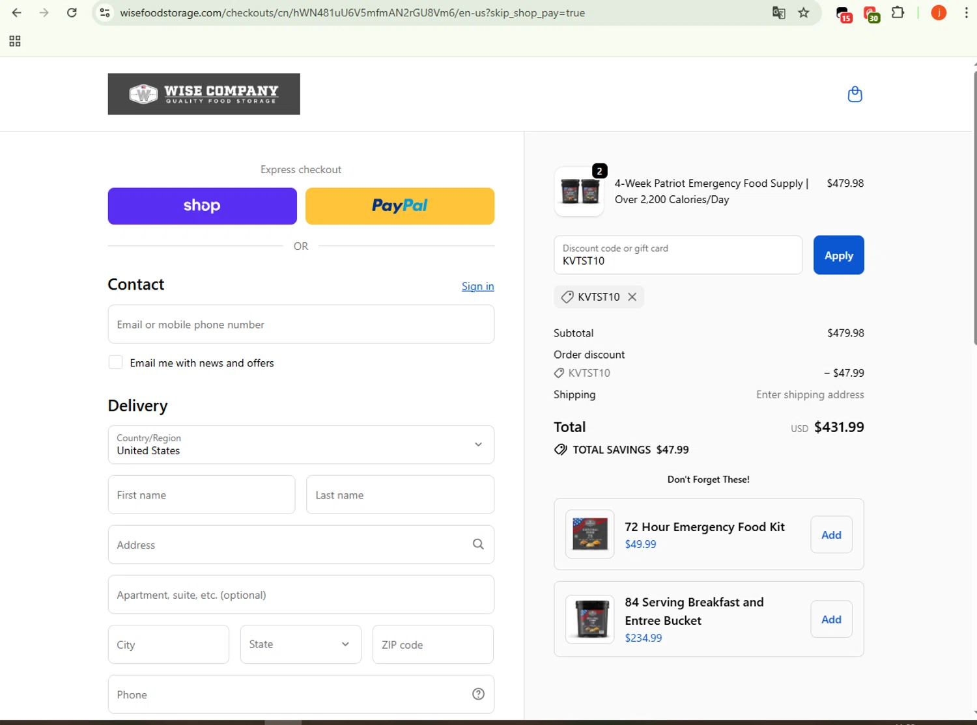Click the Sign in link
This screenshot has height=725, width=977.
[478, 286]
